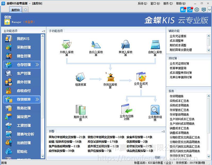Click the message chat icon at top right
Screen dimensions: 212x165
coord(204,10)
